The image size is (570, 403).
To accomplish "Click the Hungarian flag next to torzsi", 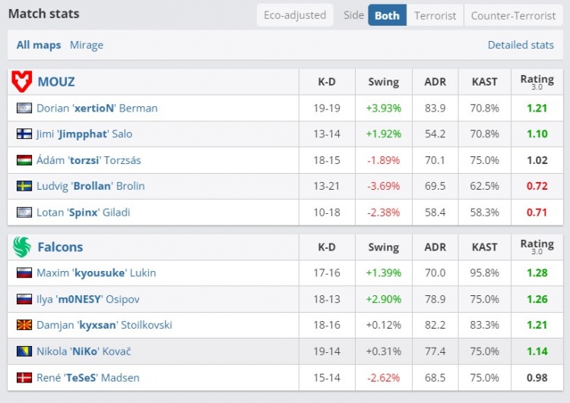I will tap(24, 160).
